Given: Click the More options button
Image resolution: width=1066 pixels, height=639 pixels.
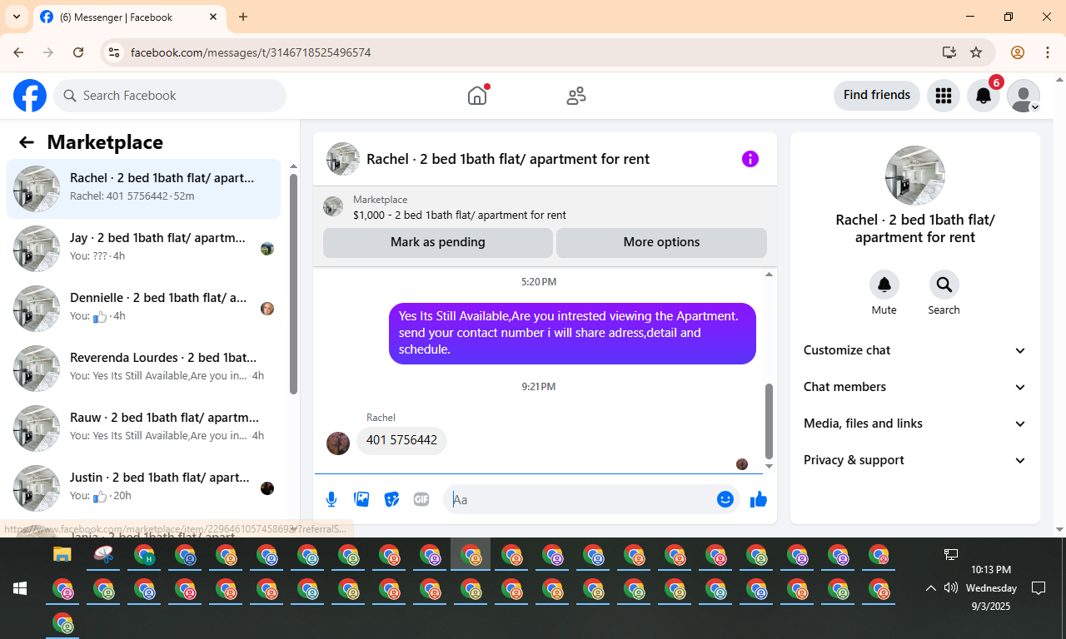Looking at the screenshot, I should point(661,243).
